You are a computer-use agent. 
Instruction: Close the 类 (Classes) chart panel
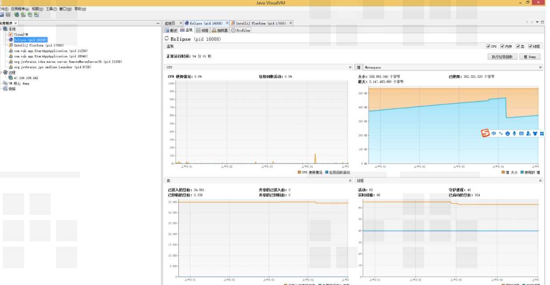pos(350,181)
